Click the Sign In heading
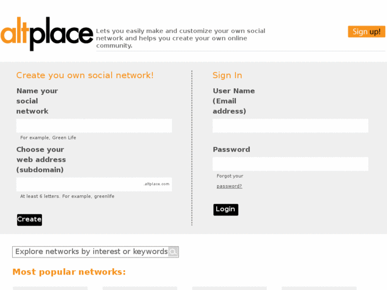This screenshot has height=290, width=387. click(x=227, y=76)
